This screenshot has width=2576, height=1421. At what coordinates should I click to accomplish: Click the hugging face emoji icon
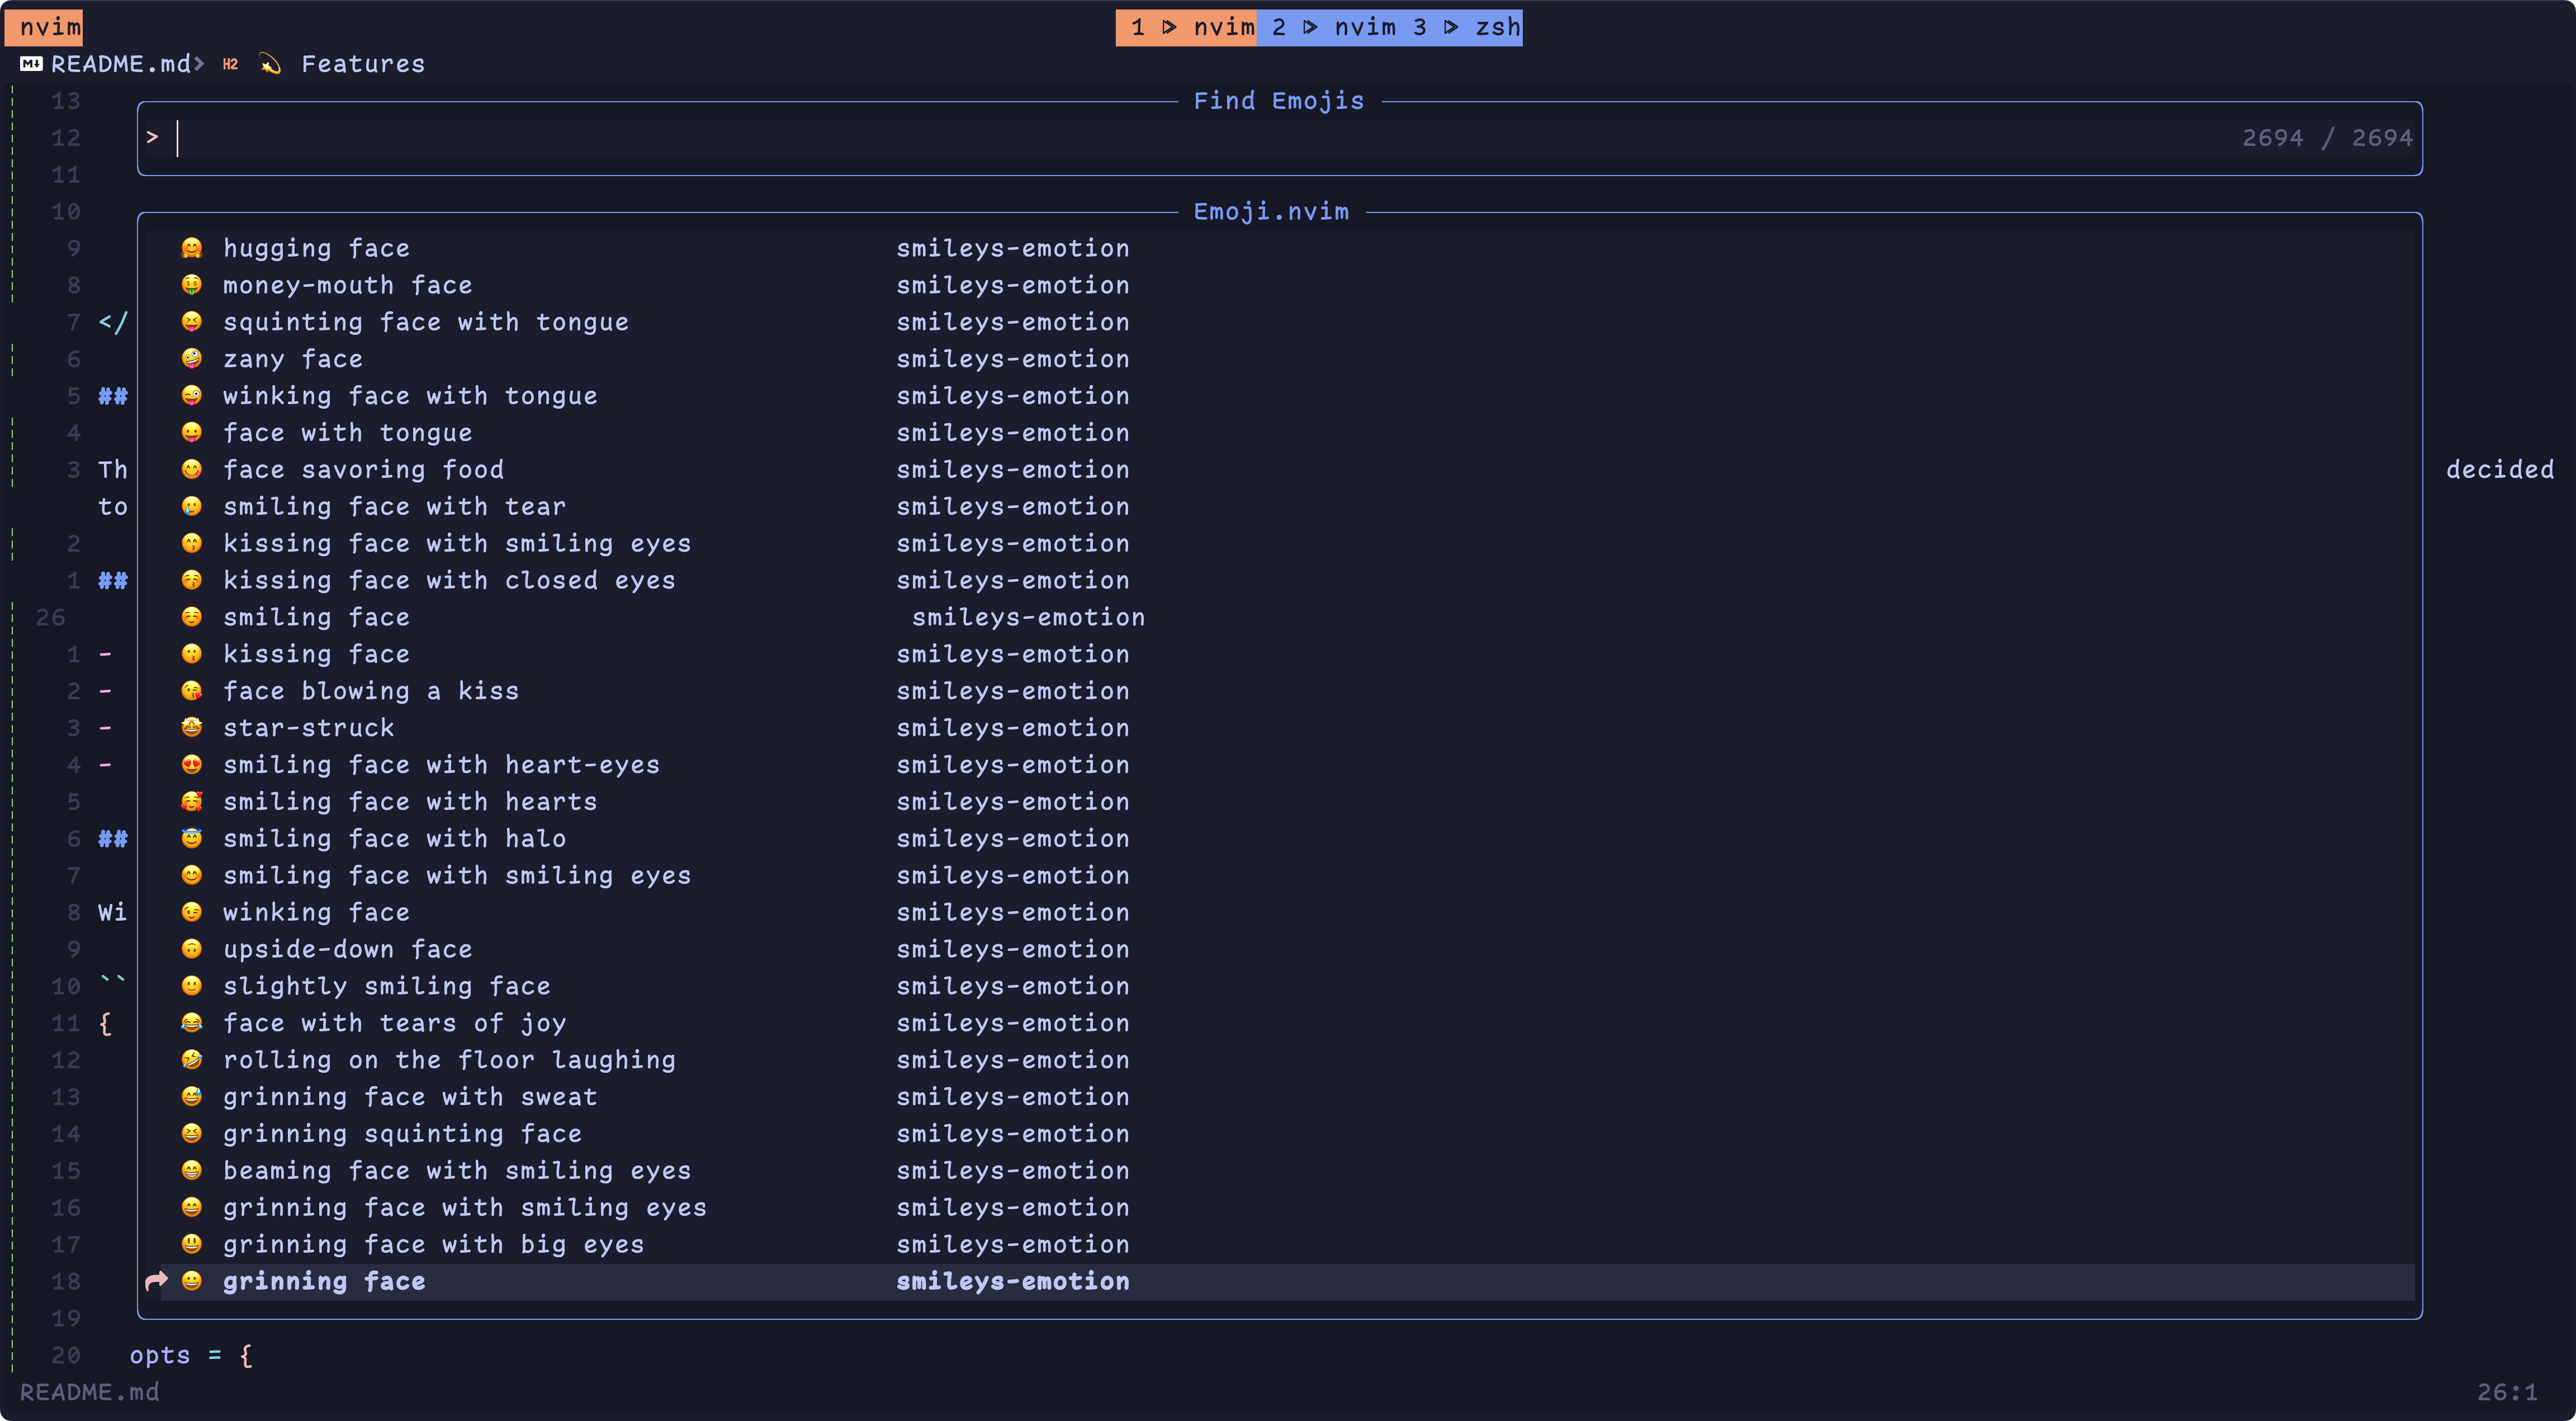pyautogui.click(x=192, y=248)
